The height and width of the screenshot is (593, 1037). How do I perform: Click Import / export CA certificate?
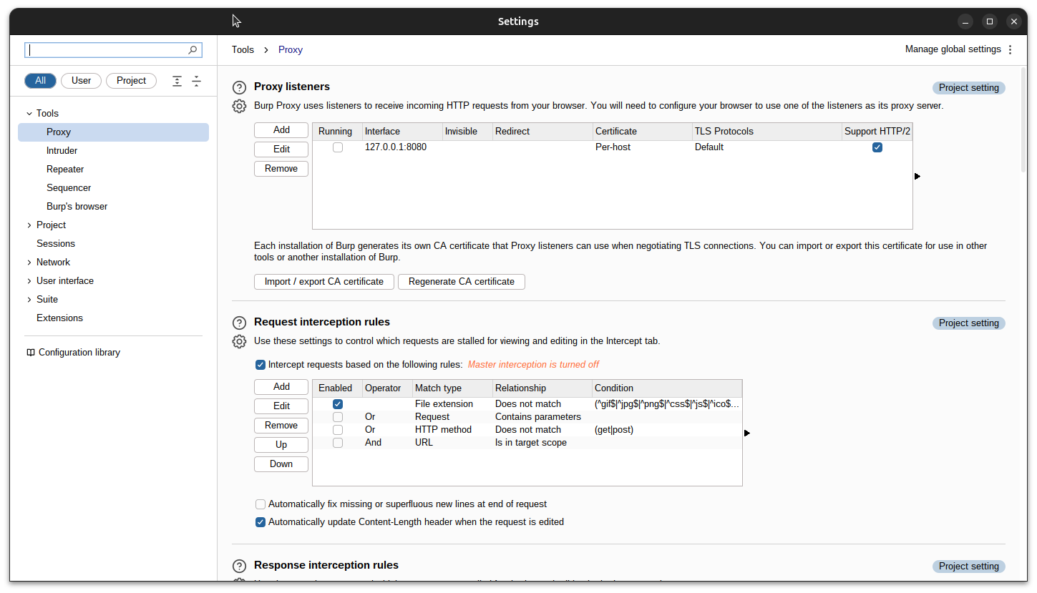pos(324,282)
